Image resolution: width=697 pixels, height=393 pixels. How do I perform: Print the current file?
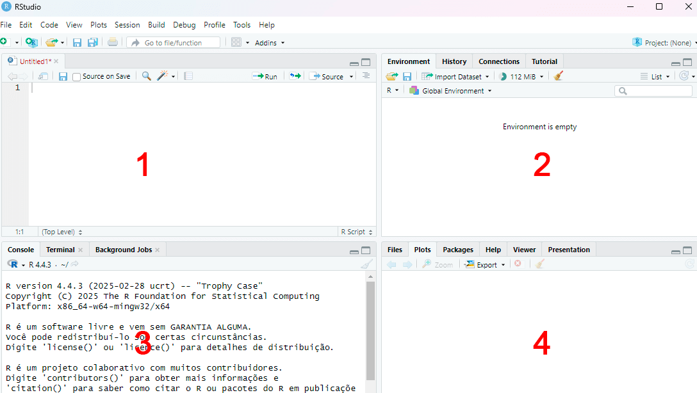coord(113,42)
